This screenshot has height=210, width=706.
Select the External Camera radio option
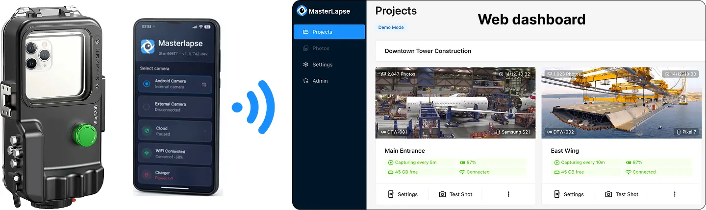(x=146, y=107)
